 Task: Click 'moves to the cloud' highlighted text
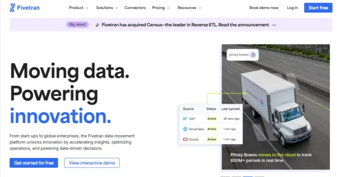click(277, 155)
